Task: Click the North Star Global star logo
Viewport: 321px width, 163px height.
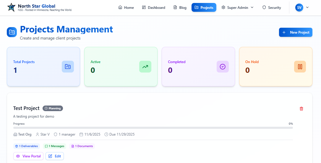Action: [x=11, y=7]
